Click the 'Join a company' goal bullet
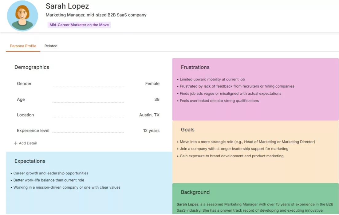Screen dimensions: 339x215 click(234, 149)
